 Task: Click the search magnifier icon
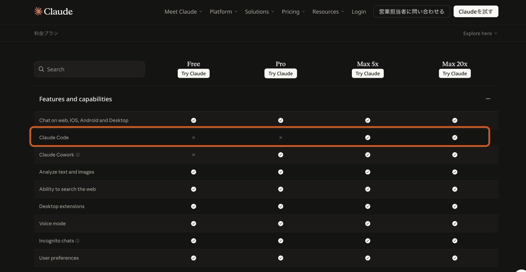[x=41, y=69]
